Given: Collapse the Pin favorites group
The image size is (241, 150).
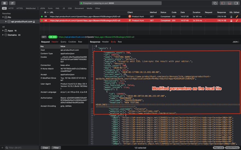Looking at the screenshot, I should [x=3, y=17].
